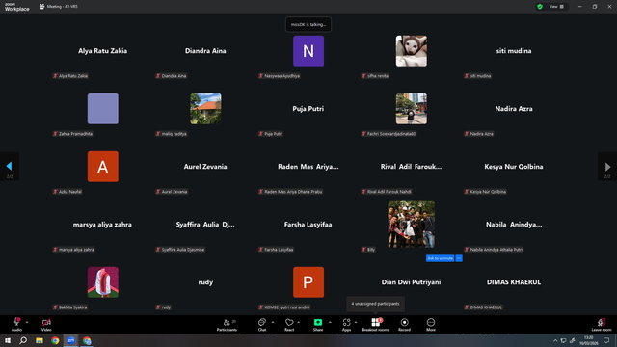Open the Windows Start menu
The height and width of the screenshot is (347, 617).
pyautogui.click(x=8, y=340)
